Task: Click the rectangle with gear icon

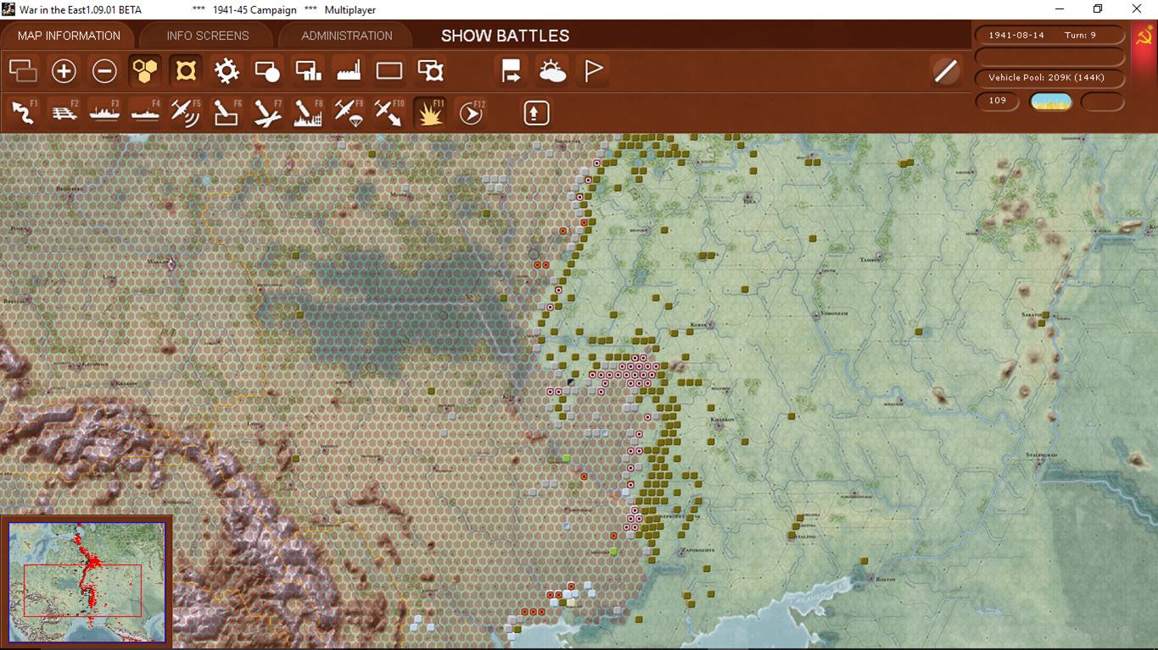Action: coord(430,71)
